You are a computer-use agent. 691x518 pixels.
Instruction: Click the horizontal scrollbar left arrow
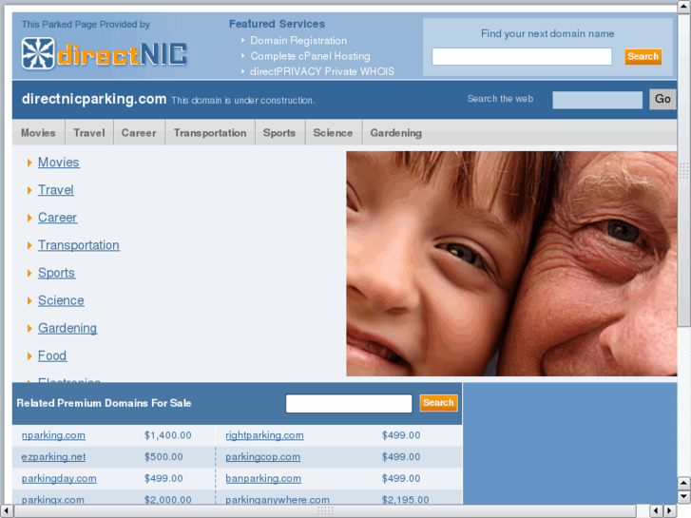tap(6, 510)
